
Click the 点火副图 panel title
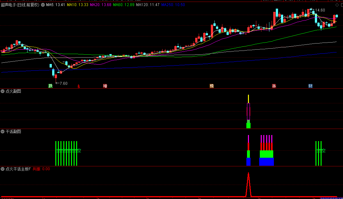(13, 91)
